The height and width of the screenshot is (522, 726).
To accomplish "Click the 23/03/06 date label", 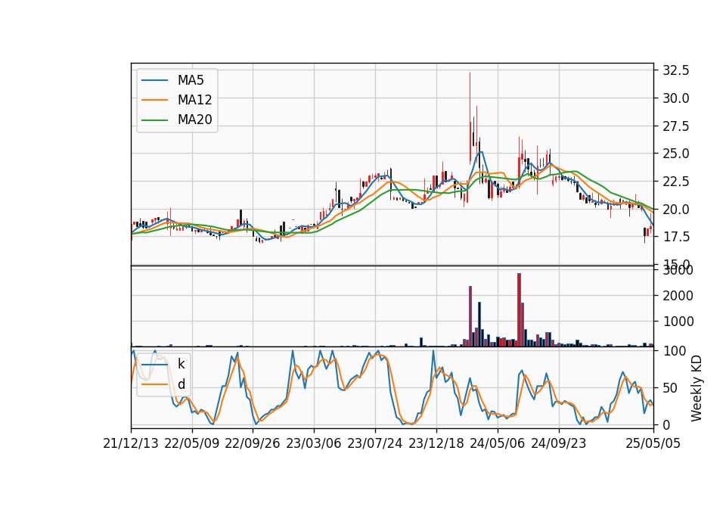I will tap(313, 443).
